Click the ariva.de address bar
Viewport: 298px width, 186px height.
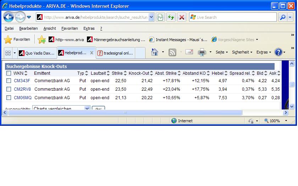(x=92, y=17)
